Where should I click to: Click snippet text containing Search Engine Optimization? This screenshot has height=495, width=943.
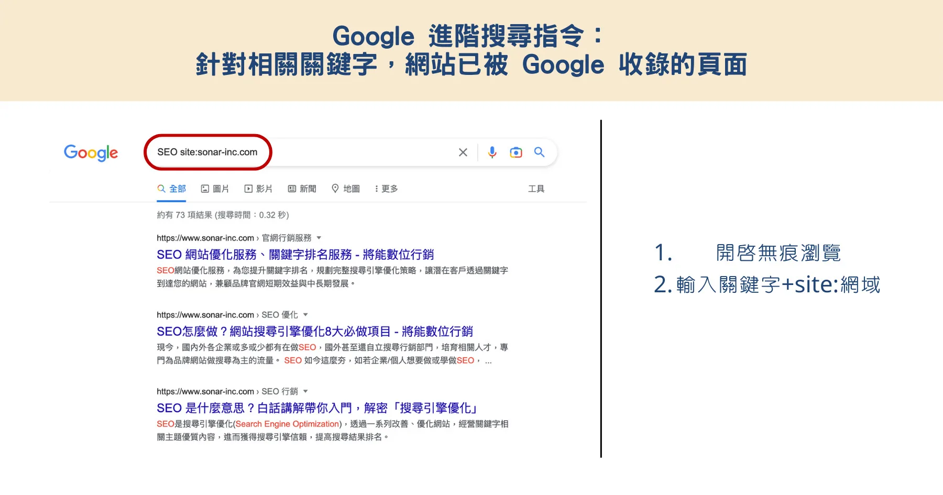point(332,431)
